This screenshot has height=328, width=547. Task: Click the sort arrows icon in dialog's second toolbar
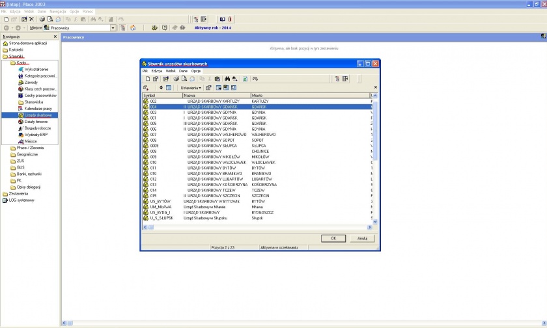[161, 88]
